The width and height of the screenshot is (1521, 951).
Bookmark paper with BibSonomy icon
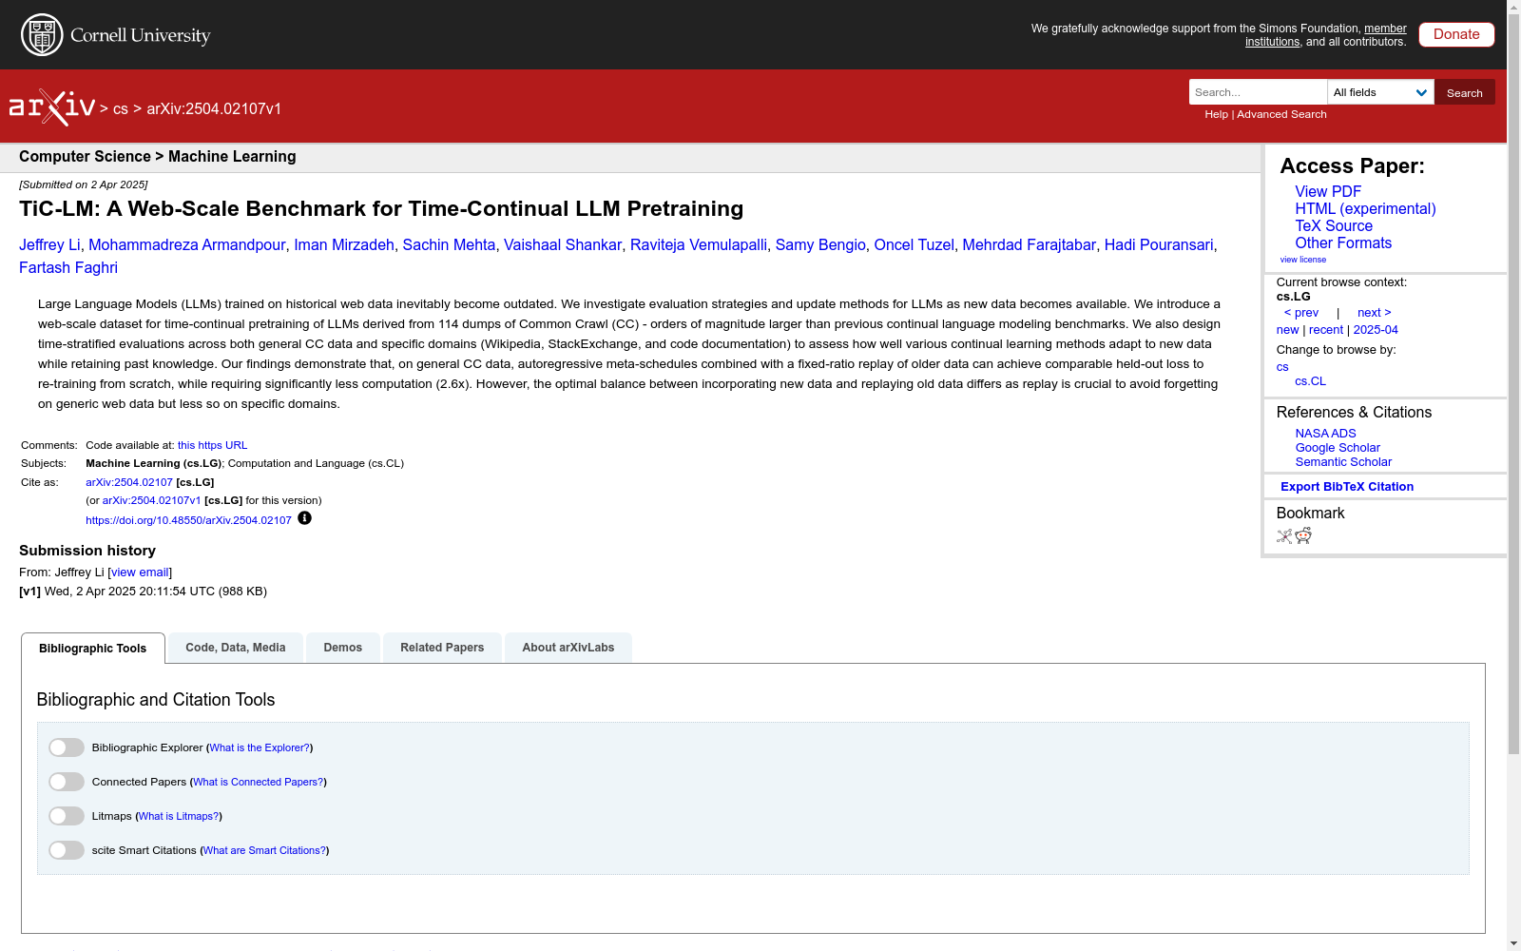pos(1284,536)
